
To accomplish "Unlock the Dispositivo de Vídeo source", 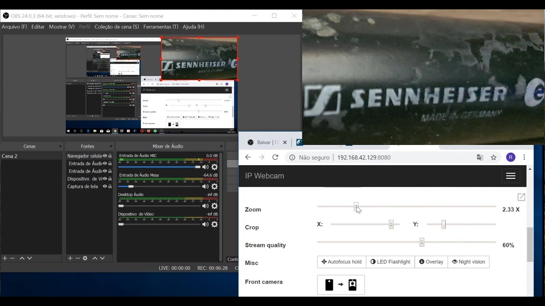I will [110, 179].
